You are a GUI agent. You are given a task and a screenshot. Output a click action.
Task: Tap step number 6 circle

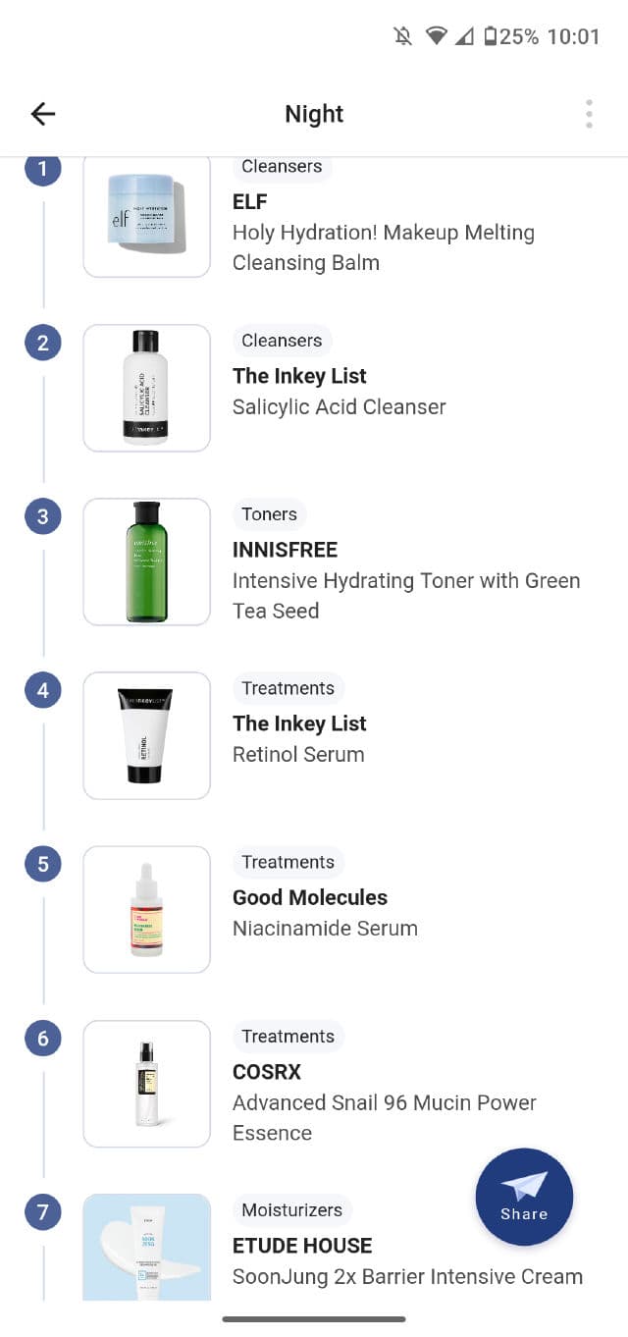tap(42, 1038)
